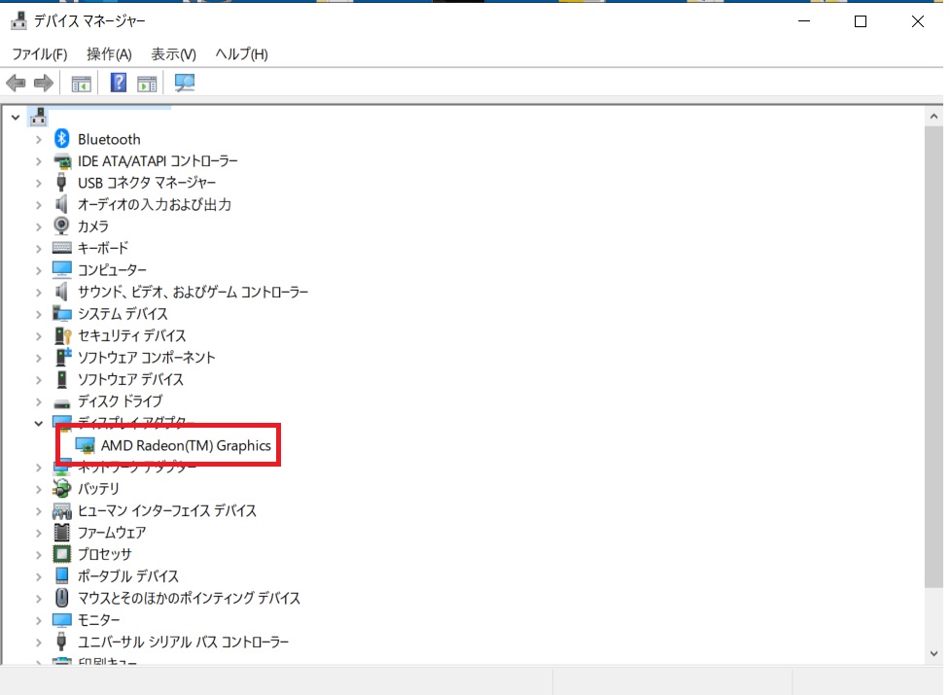Select AMD Radeon(TM) Graphics device
Viewport: 951px width, 695px height.
[186, 445]
